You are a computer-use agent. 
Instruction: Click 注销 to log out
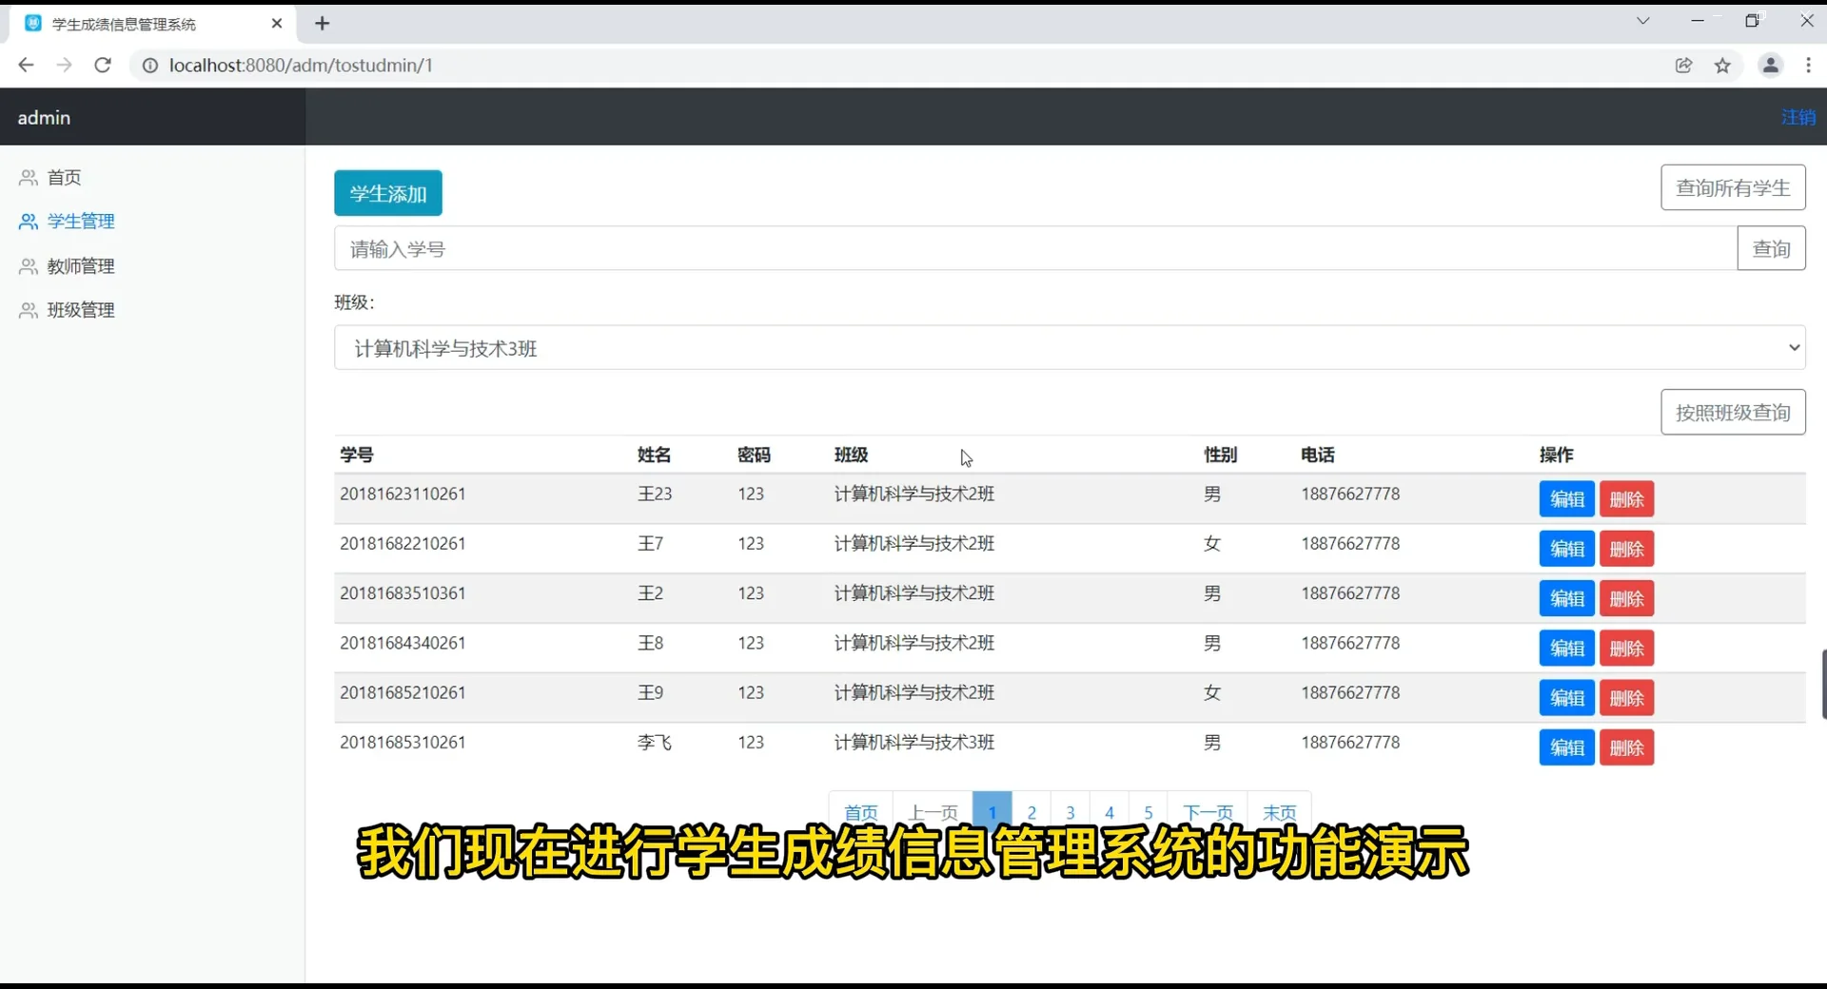click(x=1798, y=117)
